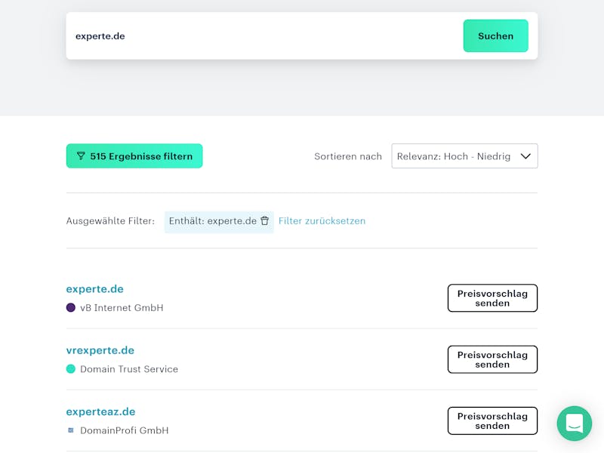Send Preisvorschlag for experte.de
Screen dimensions: 604x453
(x=492, y=298)
